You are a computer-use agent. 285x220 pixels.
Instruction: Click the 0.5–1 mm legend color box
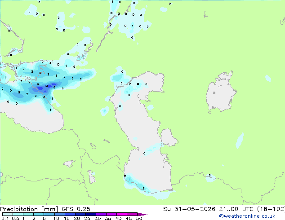coord(18,214)
